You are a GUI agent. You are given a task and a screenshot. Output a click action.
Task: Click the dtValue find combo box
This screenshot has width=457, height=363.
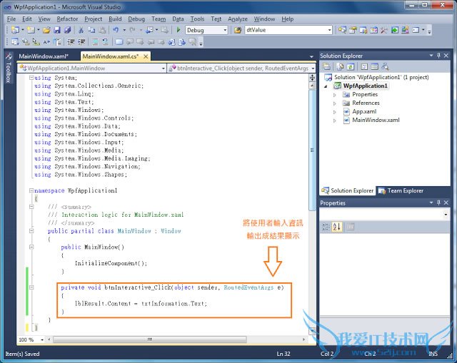286,31
